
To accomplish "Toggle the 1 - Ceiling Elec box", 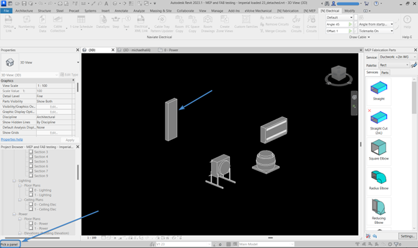I will (x=31, y=209).
